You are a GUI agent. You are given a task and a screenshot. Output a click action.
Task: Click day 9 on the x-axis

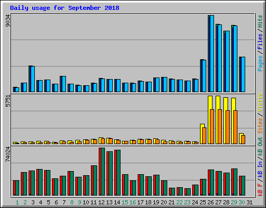point(79,202)
